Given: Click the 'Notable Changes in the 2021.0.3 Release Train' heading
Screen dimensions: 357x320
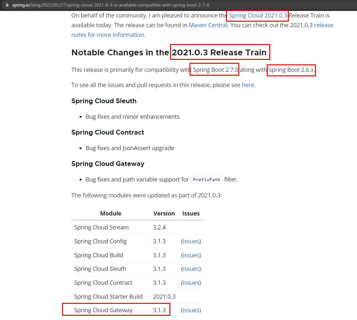Looking at the screenshot, I should pyautogui.click(x=169, y=52).
